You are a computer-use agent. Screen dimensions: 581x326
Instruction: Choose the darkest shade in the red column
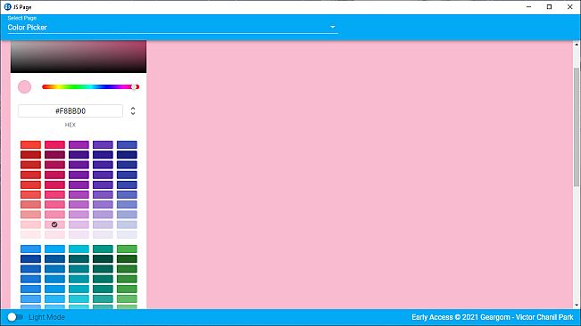[30, 154]
